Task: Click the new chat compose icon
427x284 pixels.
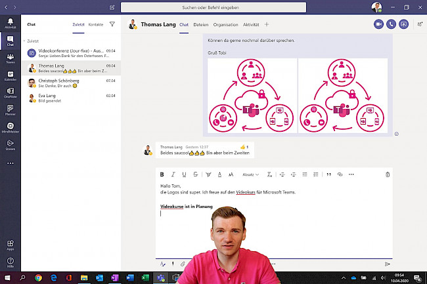Action: [x=112, y=7]
